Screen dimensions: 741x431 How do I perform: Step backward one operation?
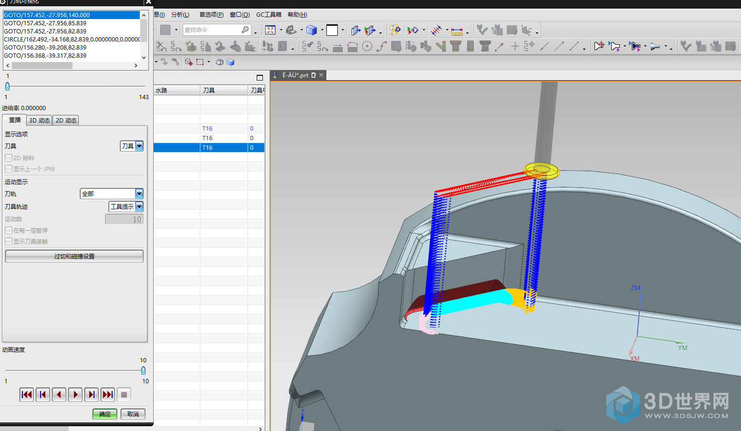(x=43, y=394)
